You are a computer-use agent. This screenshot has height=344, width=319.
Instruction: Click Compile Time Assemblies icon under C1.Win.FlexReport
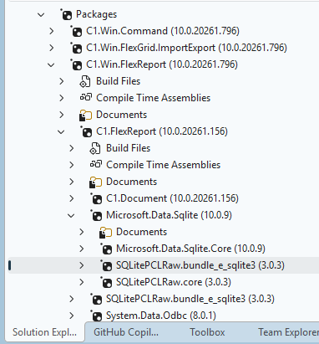(x=85, y=97)
